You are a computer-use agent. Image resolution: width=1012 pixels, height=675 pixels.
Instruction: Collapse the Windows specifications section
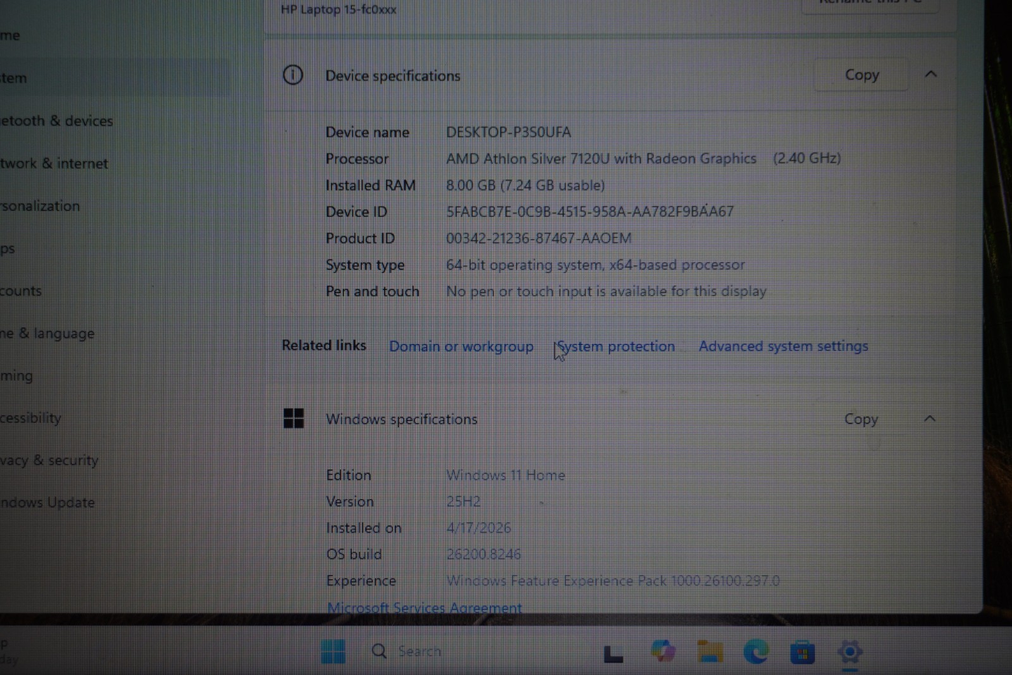930,418
